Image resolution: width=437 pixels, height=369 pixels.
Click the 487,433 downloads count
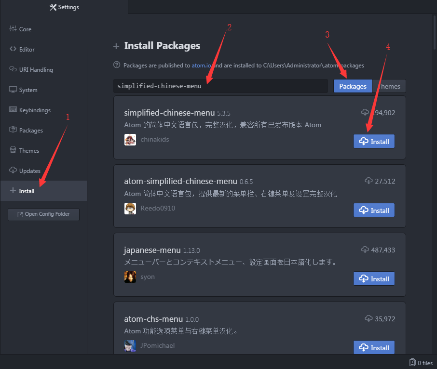(x=383, y=250)
